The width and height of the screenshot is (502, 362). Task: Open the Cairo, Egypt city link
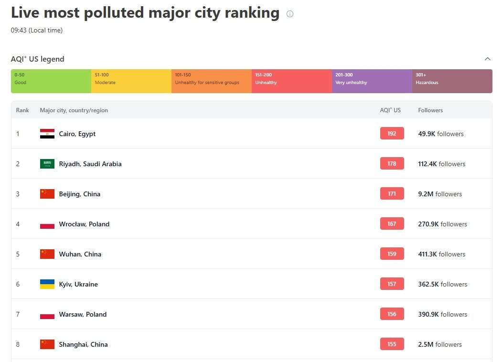pyautogui.click(x=77, y=134)
